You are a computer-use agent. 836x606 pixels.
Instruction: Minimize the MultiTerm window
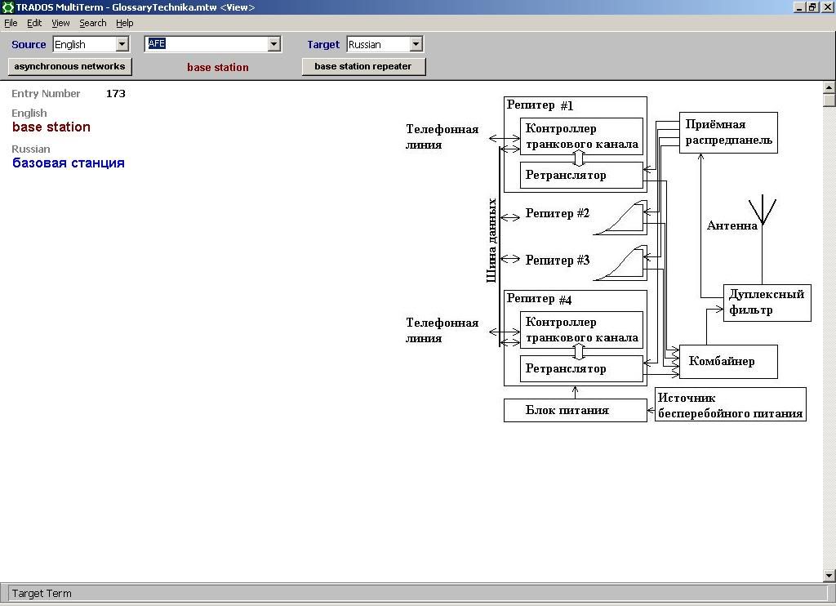pyautogui.click(x=800, y=7)
